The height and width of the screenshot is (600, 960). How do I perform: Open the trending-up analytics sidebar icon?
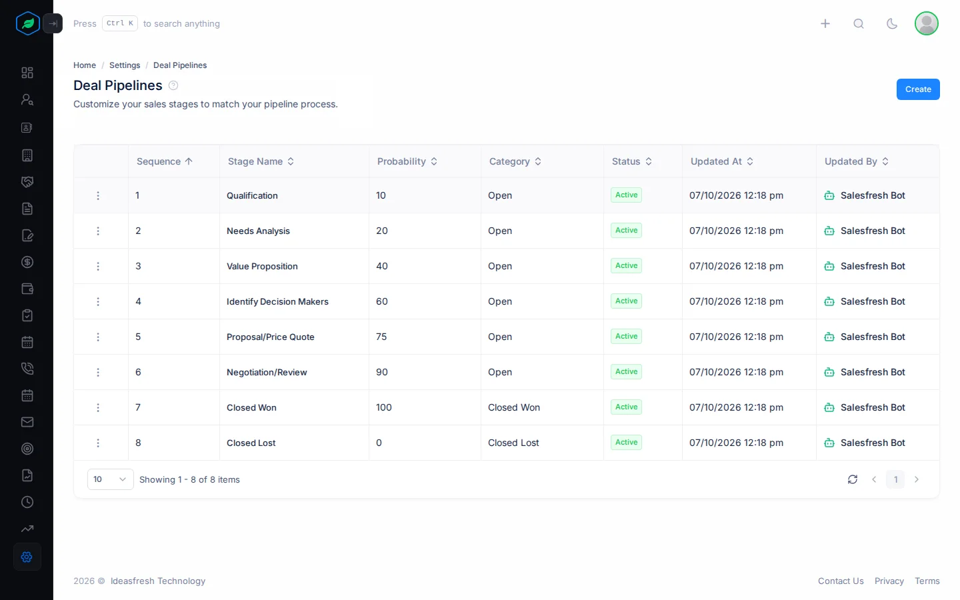[27, 529]
